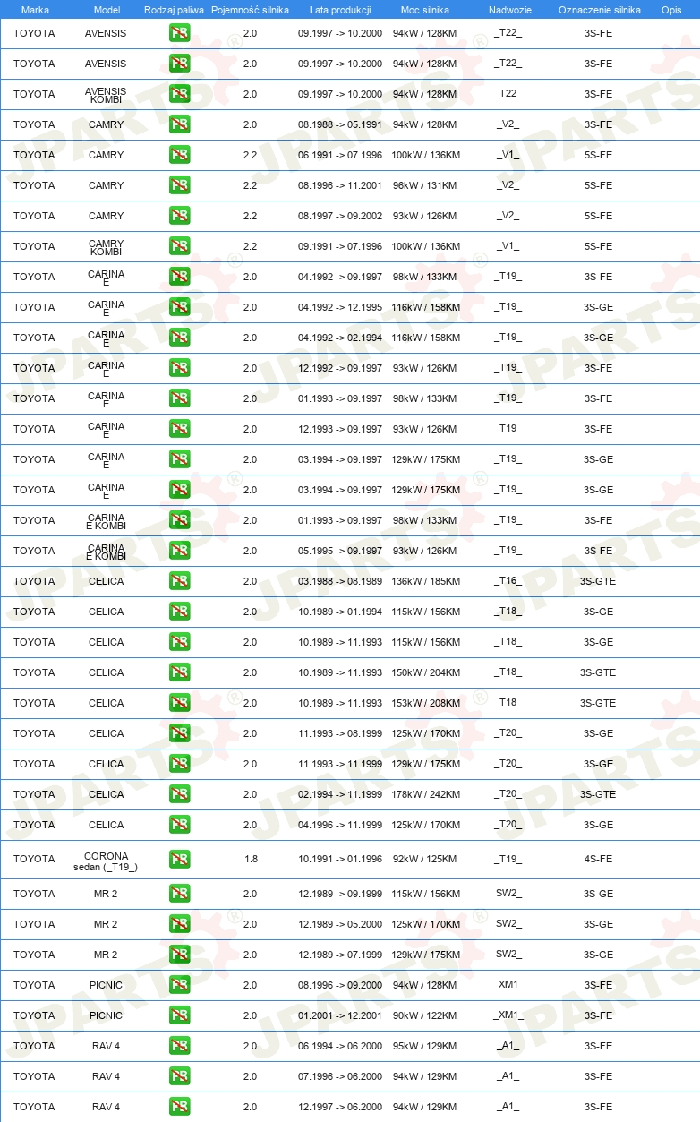Select the CORONA sedan (_T19_) model cell
This screenshot has width=700, height=1122.
(106, 861)
